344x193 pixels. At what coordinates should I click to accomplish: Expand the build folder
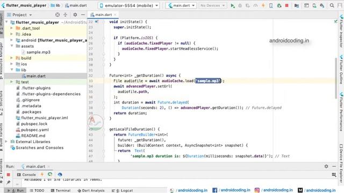click(x=12, y=58)
